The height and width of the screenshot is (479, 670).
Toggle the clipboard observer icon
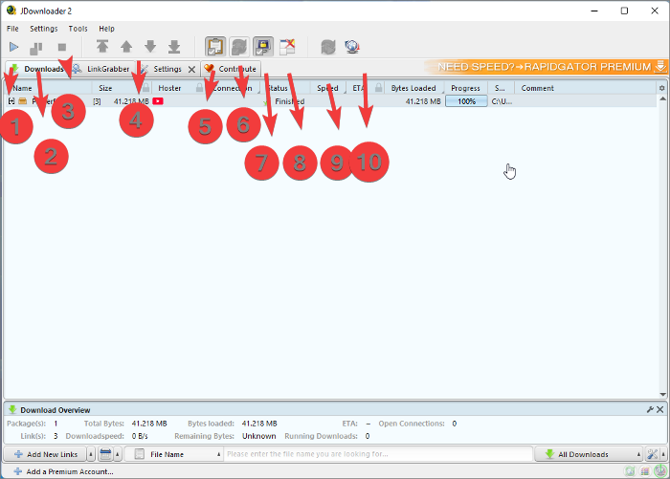tap(215, 47)
